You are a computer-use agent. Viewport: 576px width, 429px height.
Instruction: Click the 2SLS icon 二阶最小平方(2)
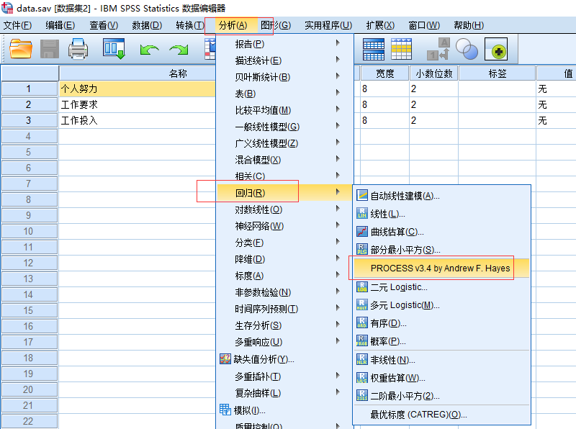362,396
